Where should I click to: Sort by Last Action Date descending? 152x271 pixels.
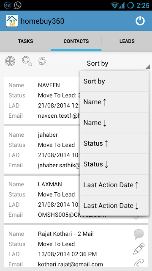pos(114,206)
